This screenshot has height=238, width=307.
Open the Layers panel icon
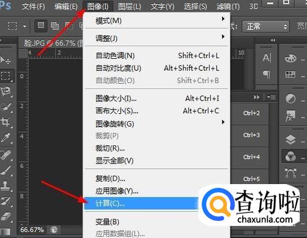click(291, 139)
